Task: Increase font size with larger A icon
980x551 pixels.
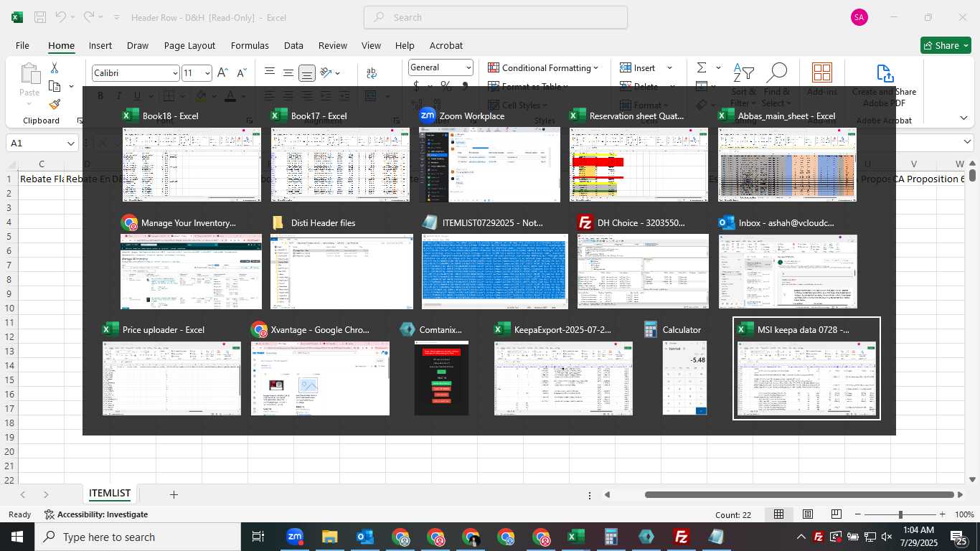Action: 222,72
